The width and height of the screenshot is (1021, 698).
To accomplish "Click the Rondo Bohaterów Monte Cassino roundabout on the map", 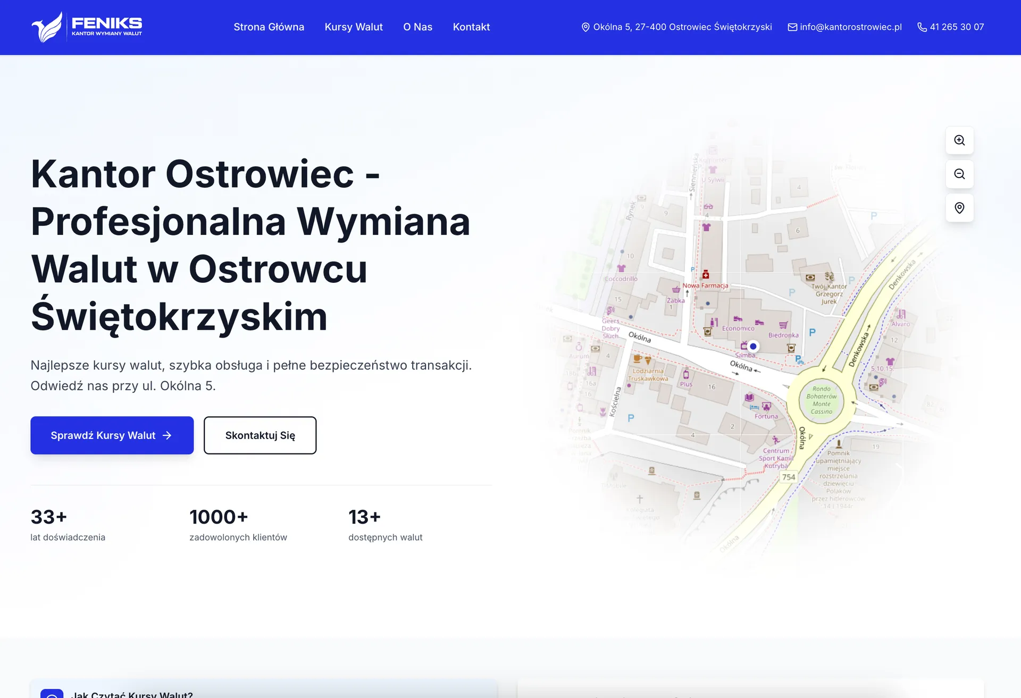I will click(821, 400).
